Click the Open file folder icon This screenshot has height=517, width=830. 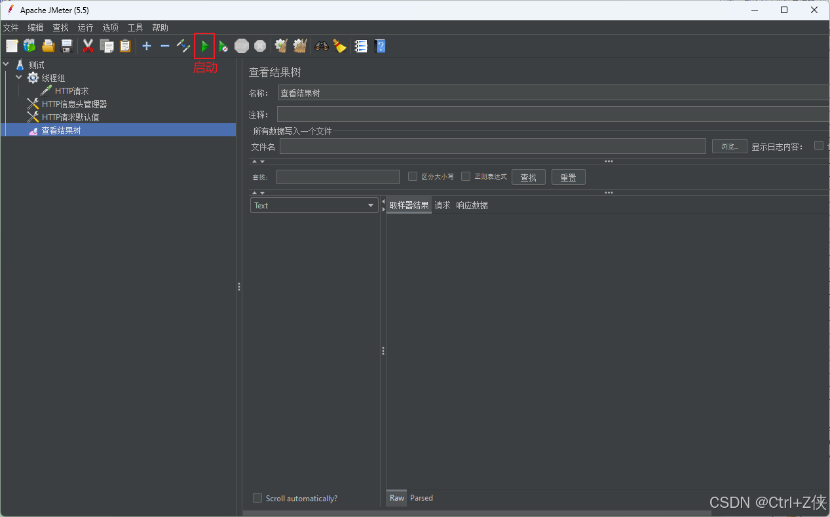(48, 46)
